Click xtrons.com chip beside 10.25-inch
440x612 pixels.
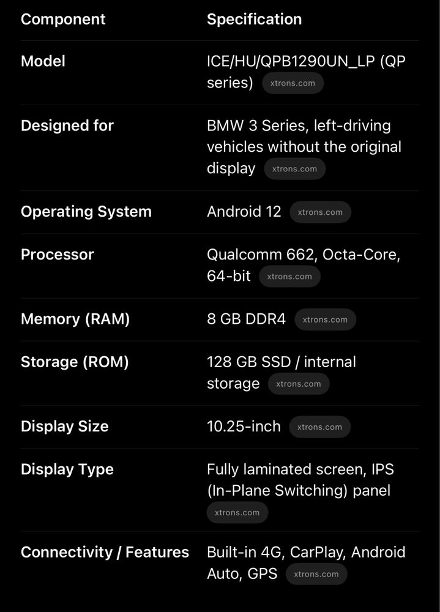tap(320, 427)
